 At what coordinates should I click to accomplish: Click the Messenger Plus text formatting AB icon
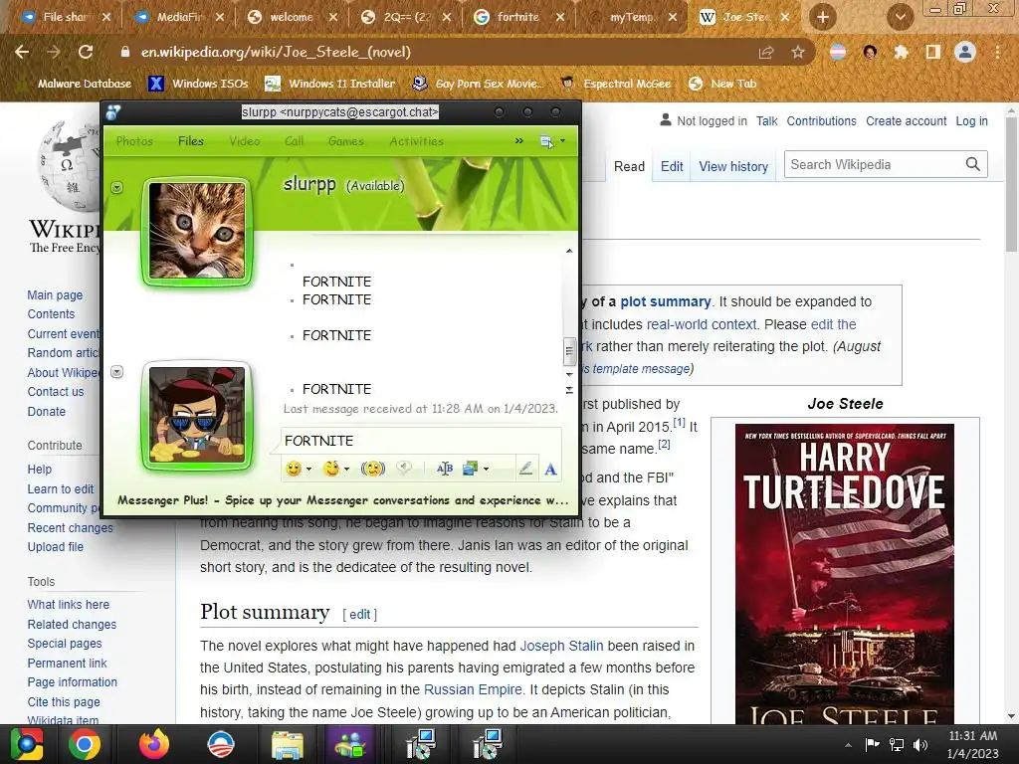(445, 469)
